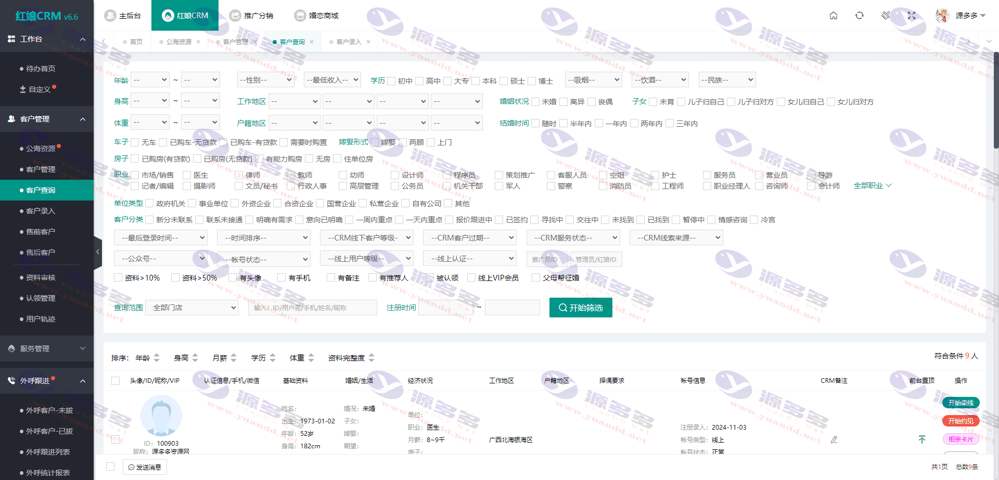The width and height of the screenshot is (999, 480).
Task: Close the 客户查询 tab
Action: click(312, 42)
